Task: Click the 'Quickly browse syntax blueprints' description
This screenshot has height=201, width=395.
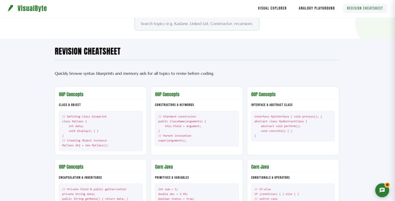Action: tap(134, 73)
